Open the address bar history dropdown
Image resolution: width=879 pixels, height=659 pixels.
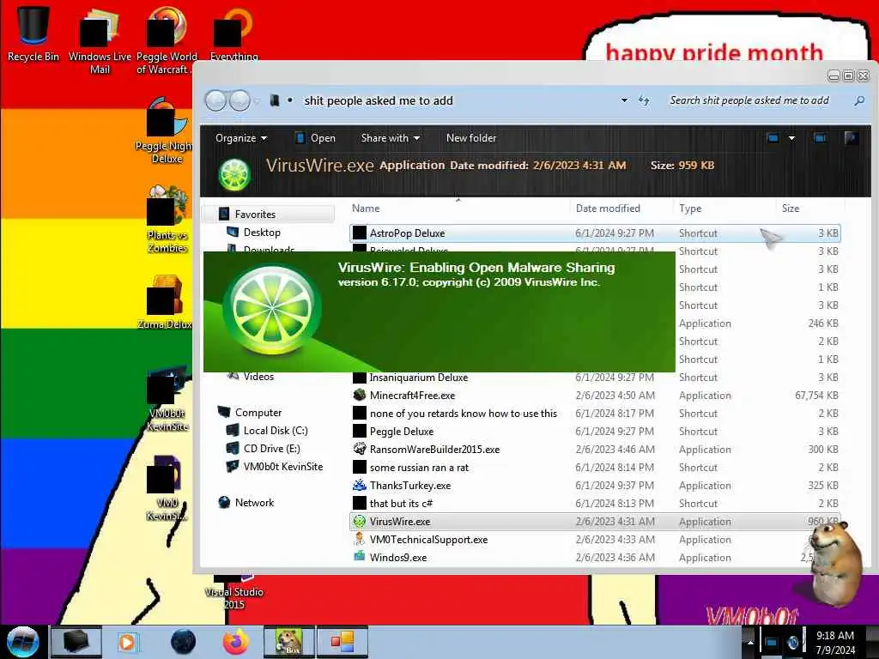tap(624, 101)
